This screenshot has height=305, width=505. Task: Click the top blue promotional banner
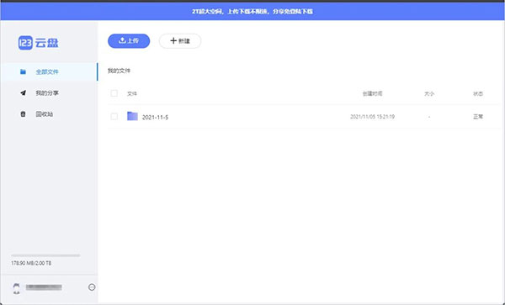(252, 11)
